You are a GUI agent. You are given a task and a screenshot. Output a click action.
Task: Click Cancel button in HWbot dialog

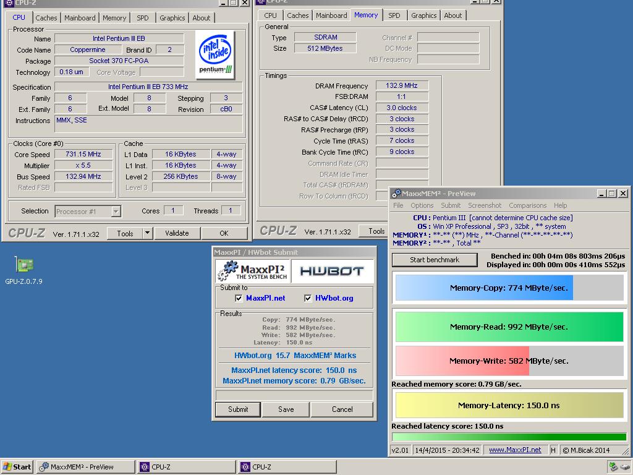pos(342,409)
